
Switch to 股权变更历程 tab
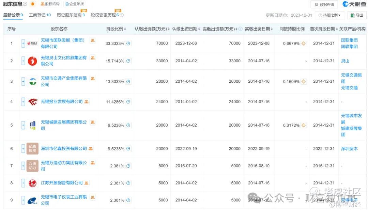pyautogui.click(x=105, y=15)
